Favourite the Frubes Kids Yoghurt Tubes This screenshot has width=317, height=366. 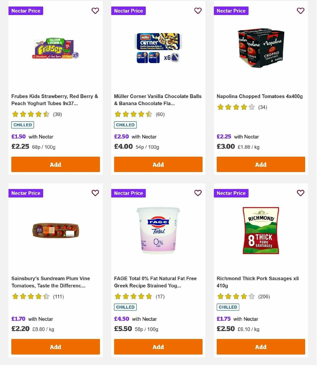pos(95,11)
